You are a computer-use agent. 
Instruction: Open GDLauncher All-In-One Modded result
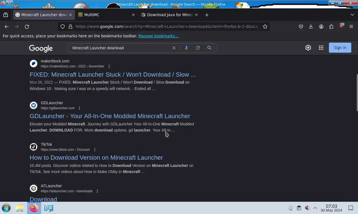click(x=110, y=116)
